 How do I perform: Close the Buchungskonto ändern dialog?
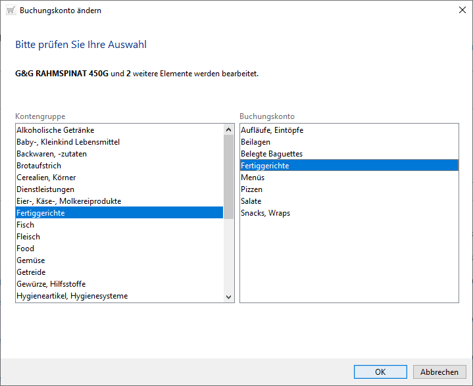click(x=458, y=11)
